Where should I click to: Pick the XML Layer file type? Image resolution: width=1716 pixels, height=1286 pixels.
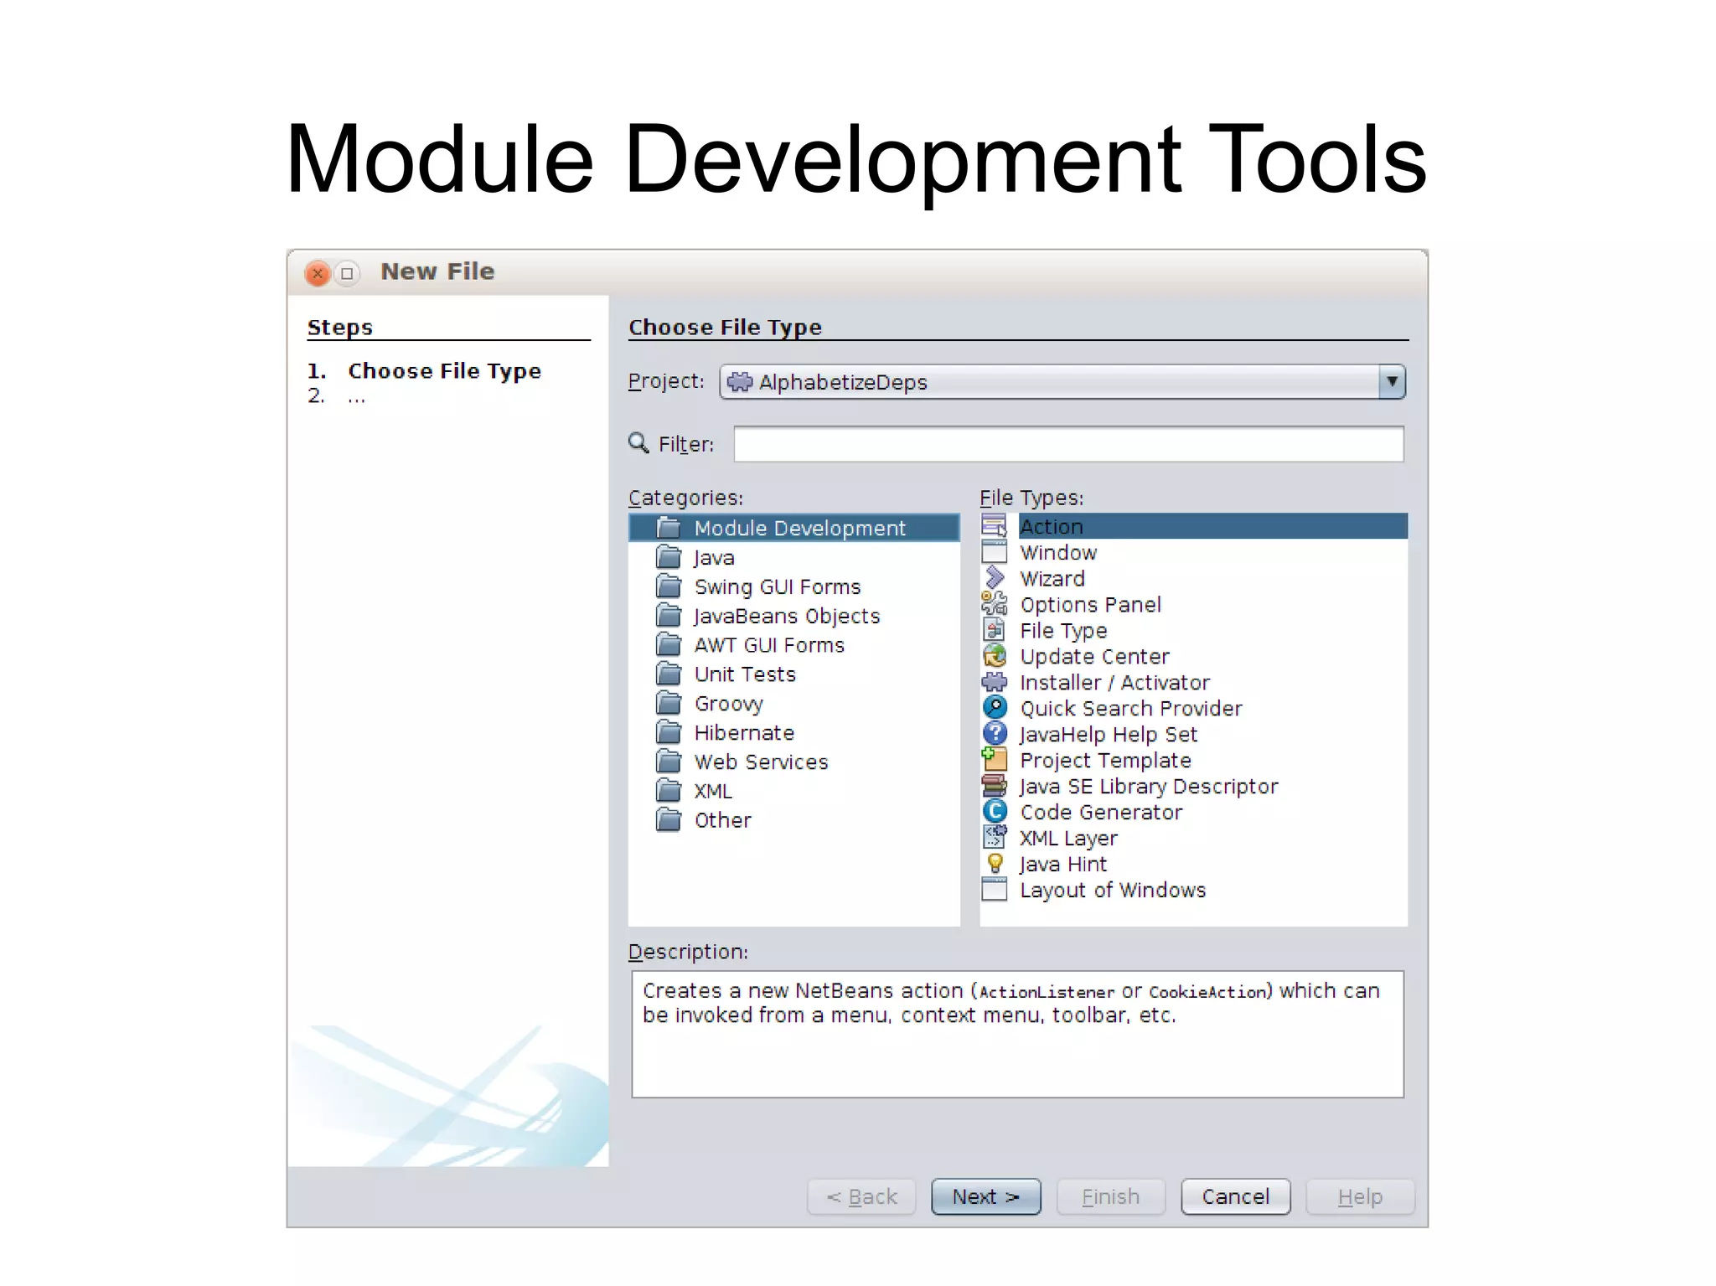click(x=1068, y=839)
